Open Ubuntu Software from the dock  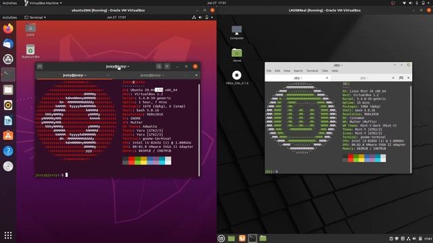(x=8, y=136)
